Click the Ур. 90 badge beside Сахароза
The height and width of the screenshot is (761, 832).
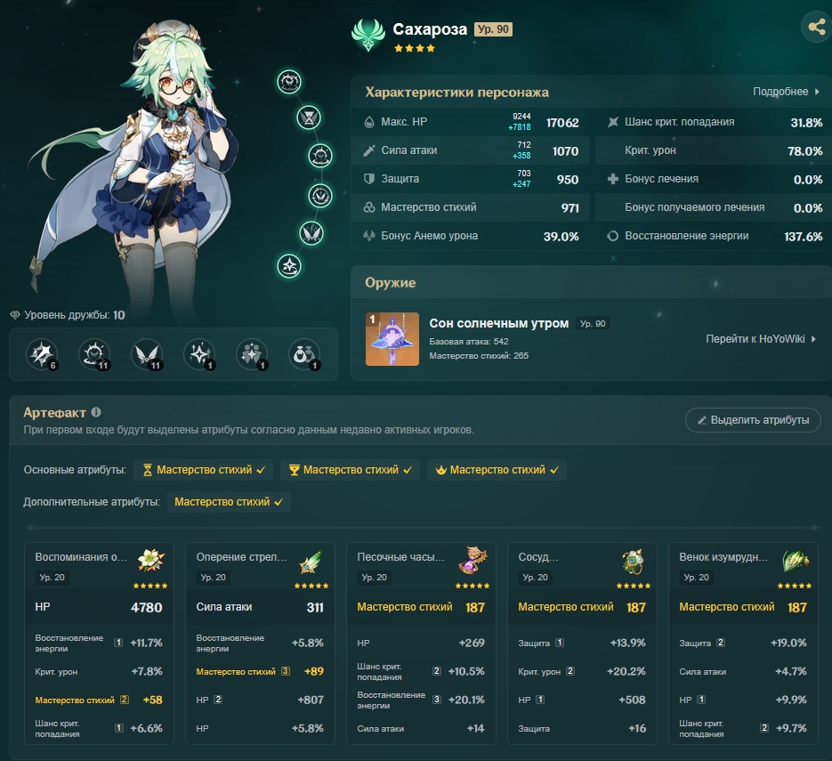(x=493, y=29)
